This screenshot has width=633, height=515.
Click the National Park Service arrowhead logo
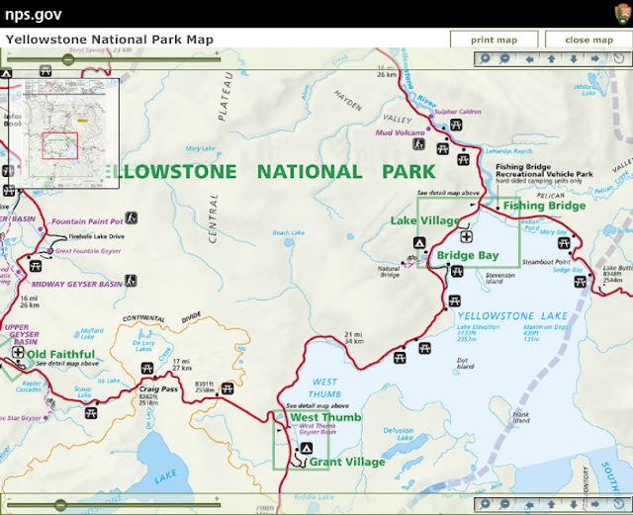[623, 14]
